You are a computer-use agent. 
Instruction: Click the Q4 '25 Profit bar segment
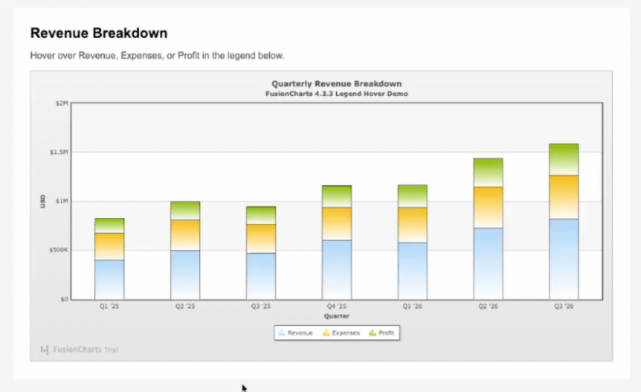[337, 196]
